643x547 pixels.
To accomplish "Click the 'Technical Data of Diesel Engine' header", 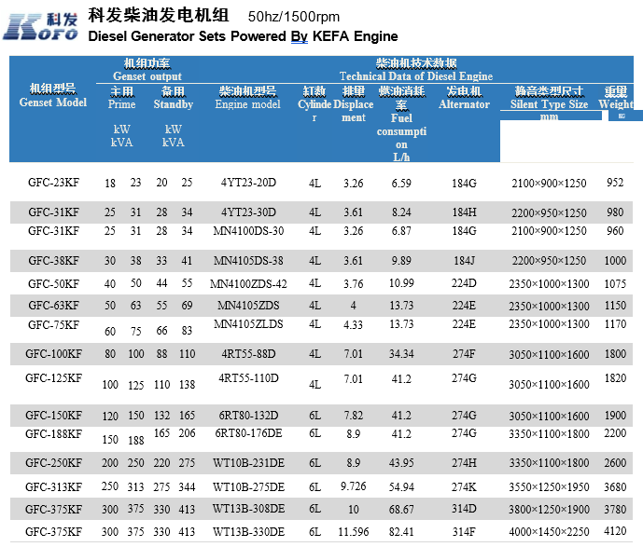I will [x=416, y=76].
